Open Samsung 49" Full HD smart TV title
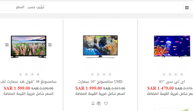The height and width of the screenshot is (111, 193). (x=28, y=82)
